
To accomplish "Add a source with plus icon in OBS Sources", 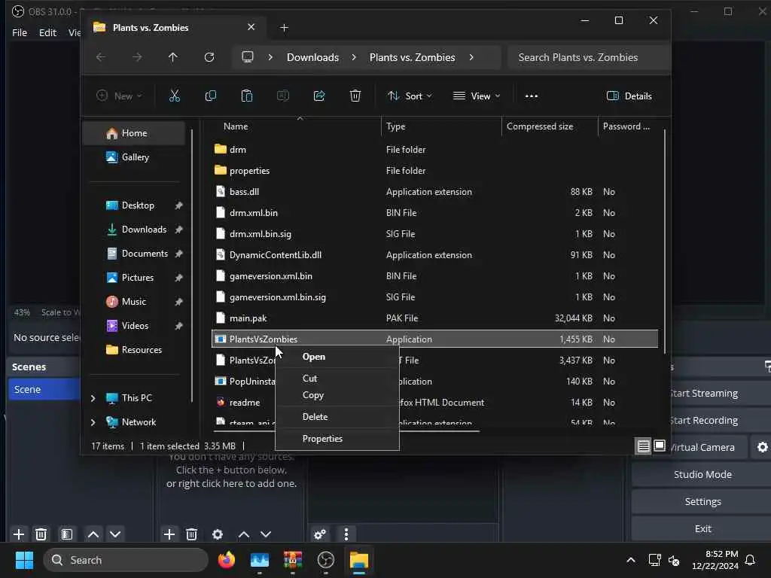I will point(169,534).
